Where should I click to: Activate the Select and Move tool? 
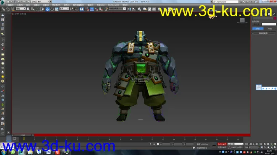tap(47, 9)
